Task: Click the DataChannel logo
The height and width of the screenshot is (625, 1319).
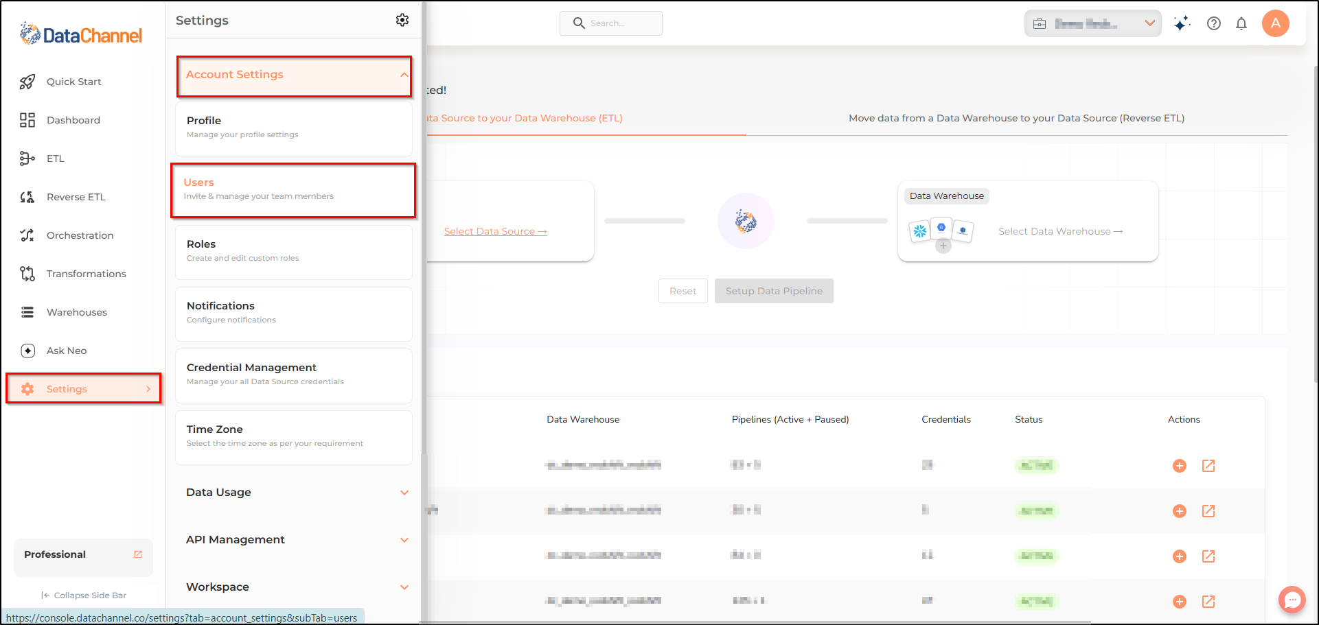Action: pos(81,34)
